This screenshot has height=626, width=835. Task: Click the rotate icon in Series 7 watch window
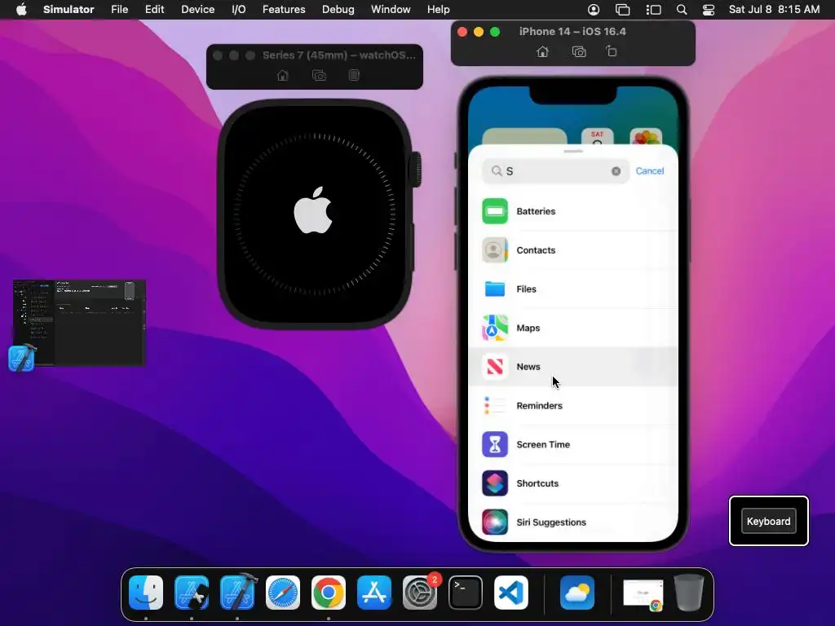pyautogui.click(x=354, y=75)
